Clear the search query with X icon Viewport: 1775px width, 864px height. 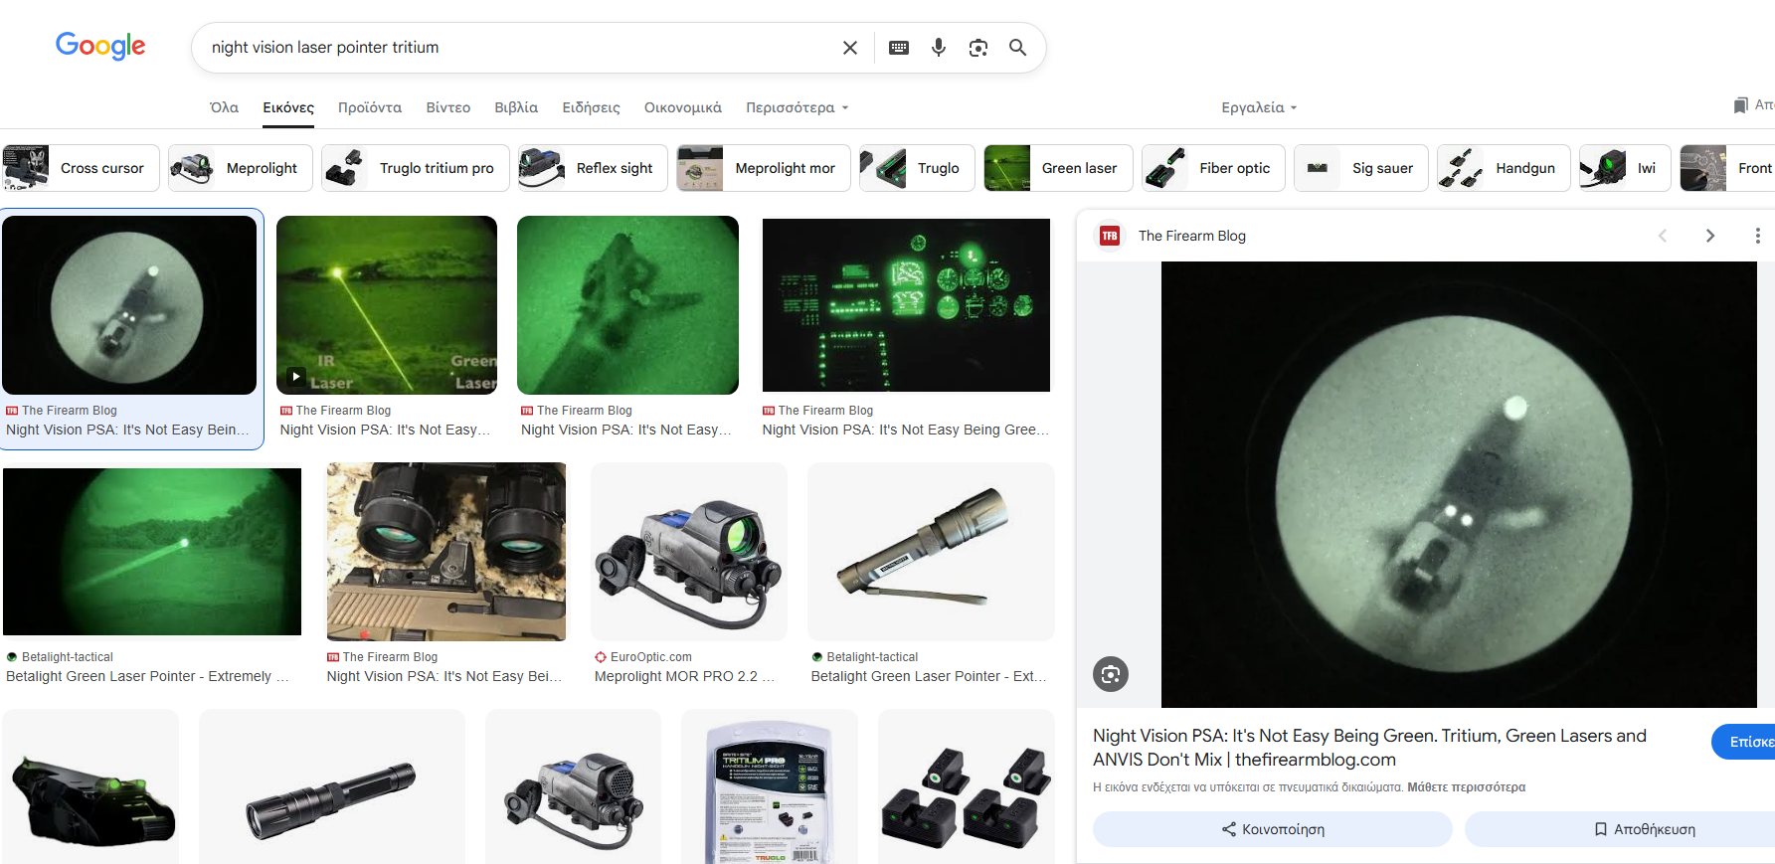(850, 48)
